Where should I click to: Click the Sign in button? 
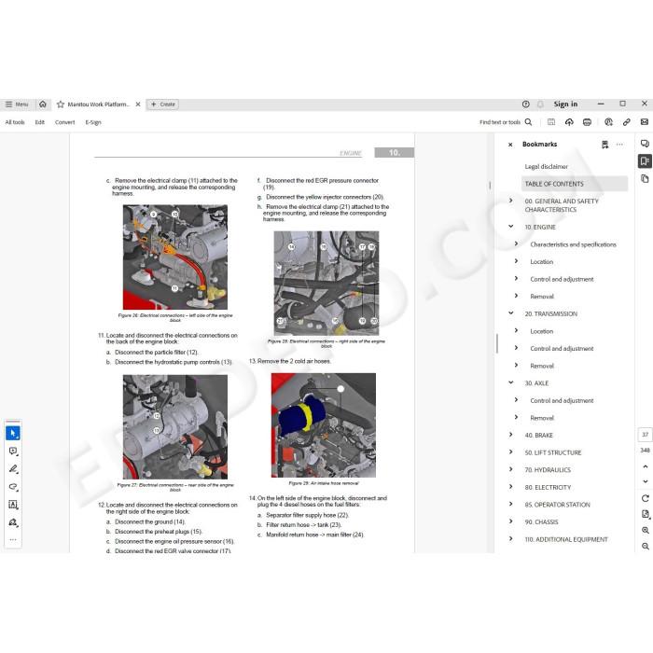click(x=565, y=104)
